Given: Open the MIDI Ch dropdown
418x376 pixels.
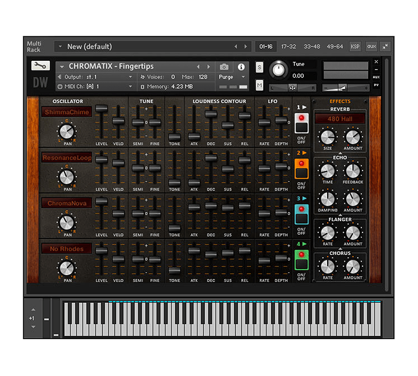Looking at the screenshot, I should (x=131, y=86).
